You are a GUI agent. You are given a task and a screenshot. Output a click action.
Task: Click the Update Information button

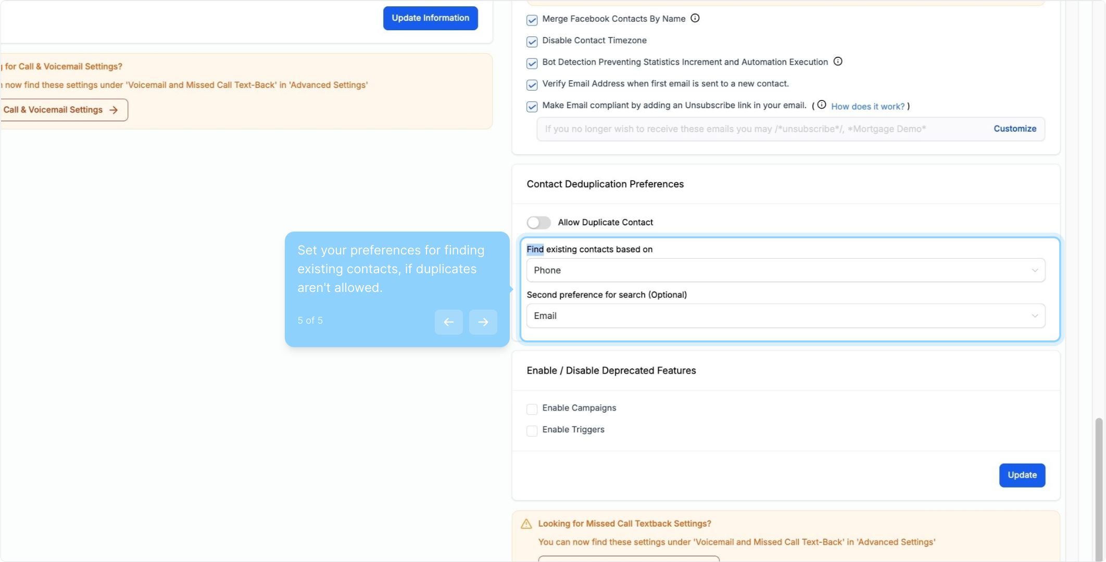430,18
